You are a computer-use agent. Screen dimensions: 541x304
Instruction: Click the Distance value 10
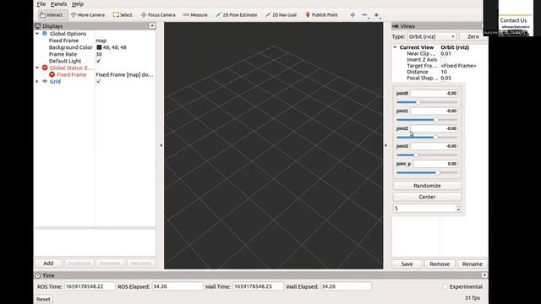444,72
